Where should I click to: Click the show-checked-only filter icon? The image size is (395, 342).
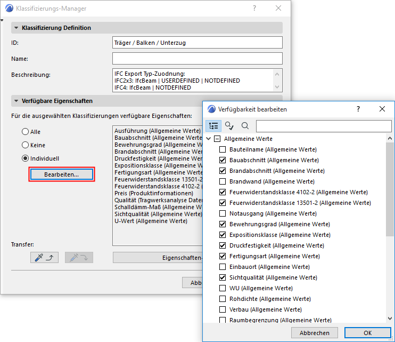(229, 126)
